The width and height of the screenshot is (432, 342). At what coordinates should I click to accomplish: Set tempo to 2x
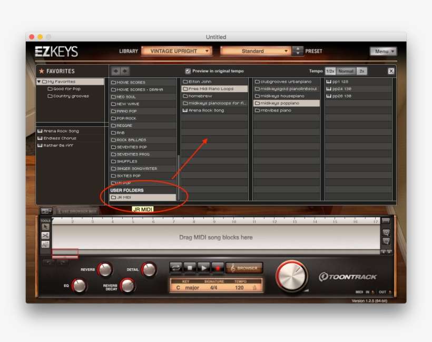pos(361,71)
